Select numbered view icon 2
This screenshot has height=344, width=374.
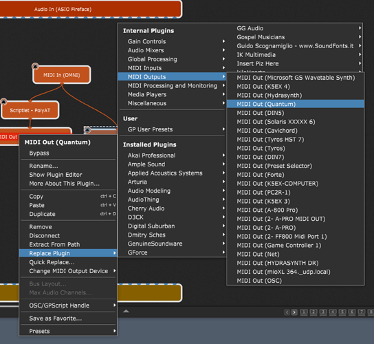click(x=313, y=312)
